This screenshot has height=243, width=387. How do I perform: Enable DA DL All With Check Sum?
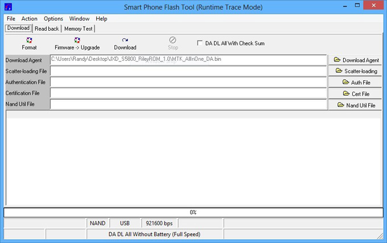(200, 43)
